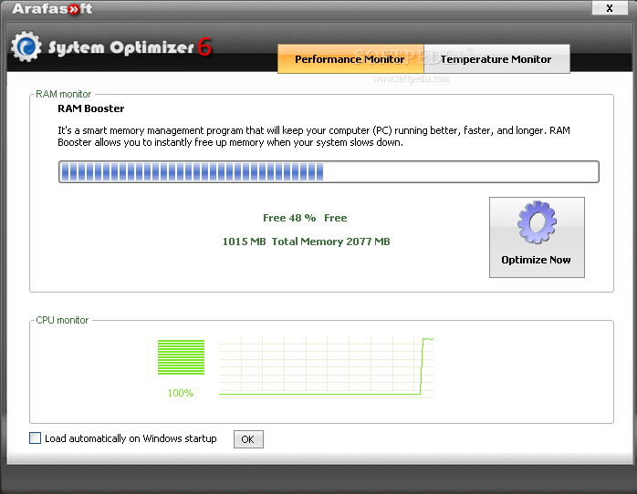Click the purple gear Optimize icon
Screen dimensions: 637x494
pos(537,222)
